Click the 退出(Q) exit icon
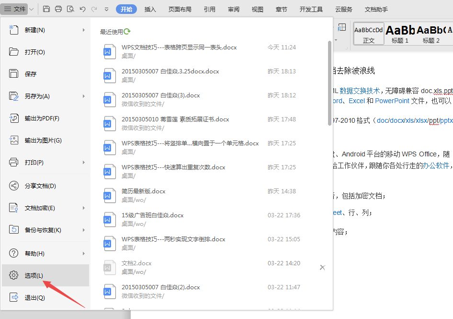 coord(13,297)
